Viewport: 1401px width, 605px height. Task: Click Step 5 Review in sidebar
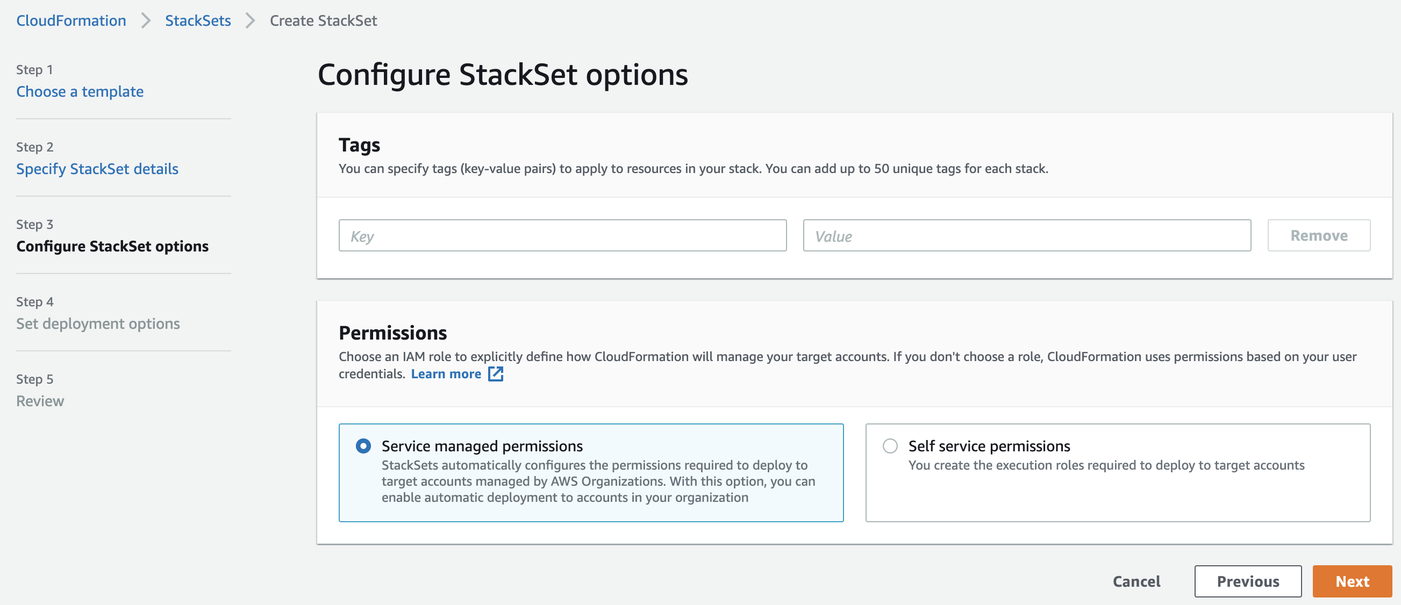click(40, 401)
